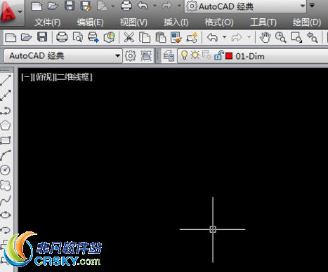Click the red color swatch of layer 01-Dim
328x272 pixels.
coord(229,56)
